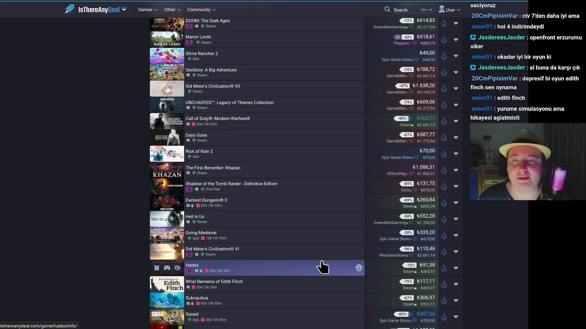Click the ₺307,60 Epic price for Squad
Viewport: 586px width, 329px height.
coord(425,314)
